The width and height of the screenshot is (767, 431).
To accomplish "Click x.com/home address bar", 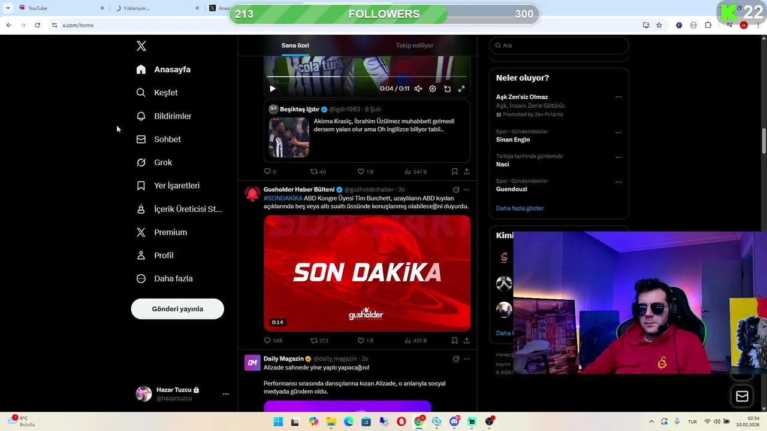I will tap(78, 25).
